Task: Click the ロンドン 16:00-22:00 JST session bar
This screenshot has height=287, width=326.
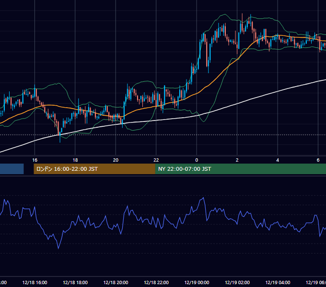Action: pyautogui.click(x=94, y=169)
